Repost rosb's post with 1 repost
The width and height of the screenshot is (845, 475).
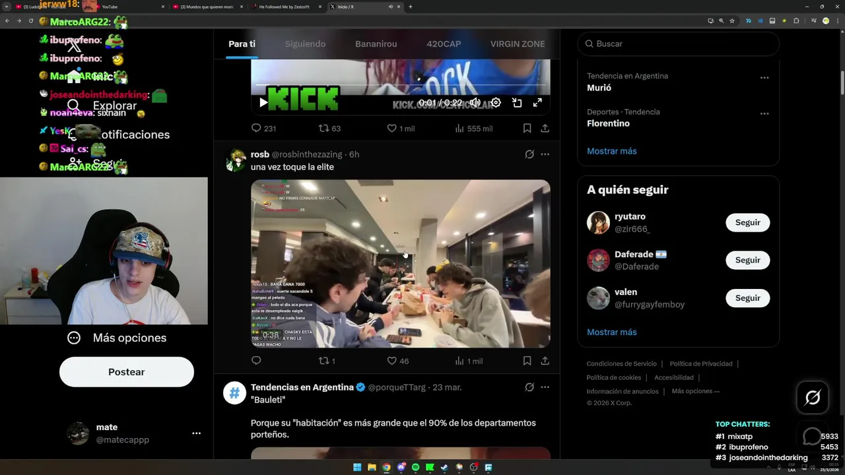(x=327, y=361)
